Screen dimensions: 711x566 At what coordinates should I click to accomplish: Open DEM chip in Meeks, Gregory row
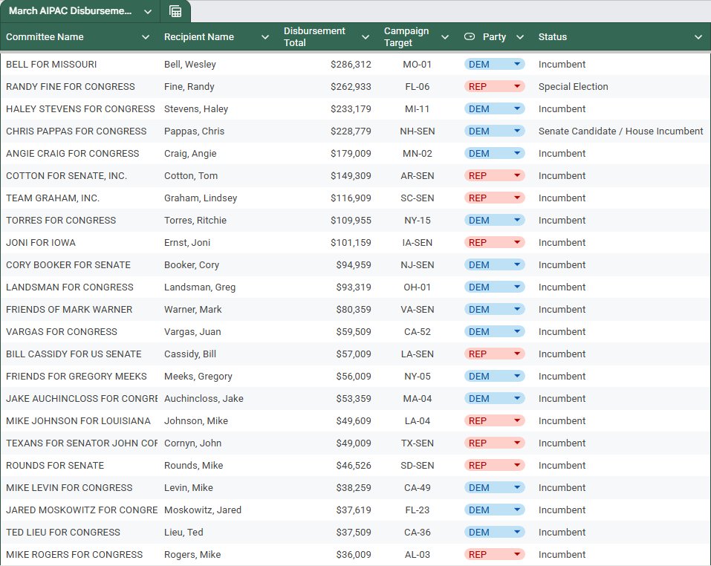[x=494, y=376]
